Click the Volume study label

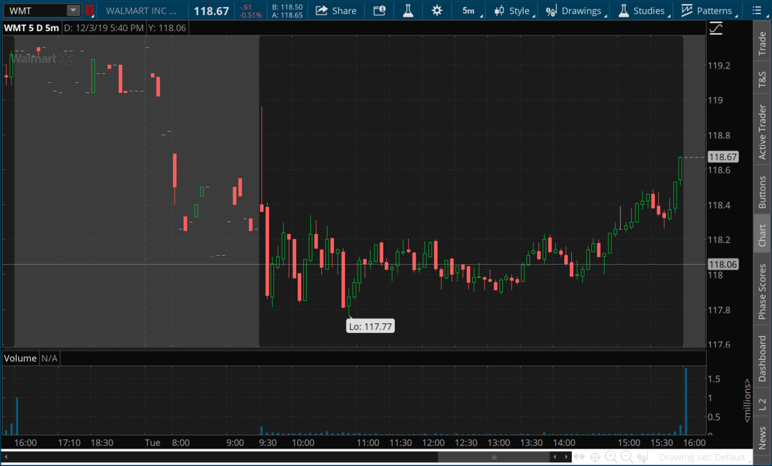21,358
